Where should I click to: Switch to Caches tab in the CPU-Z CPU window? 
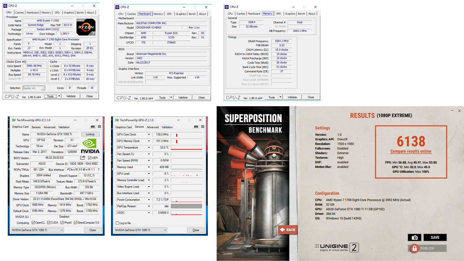(x=20, y=12)
